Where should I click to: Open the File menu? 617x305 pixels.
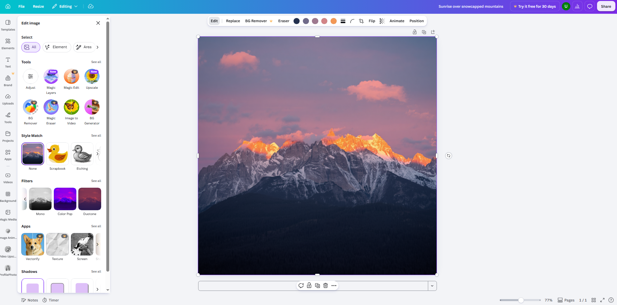22,6
